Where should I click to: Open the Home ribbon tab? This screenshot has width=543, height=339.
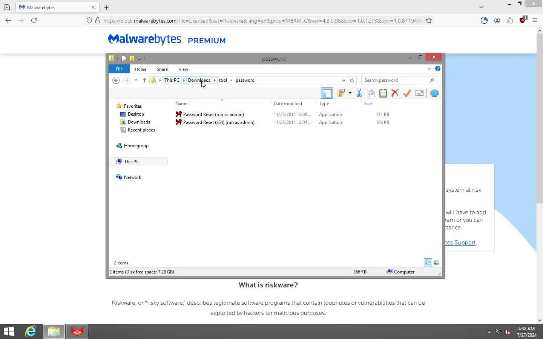pos(141,69)
